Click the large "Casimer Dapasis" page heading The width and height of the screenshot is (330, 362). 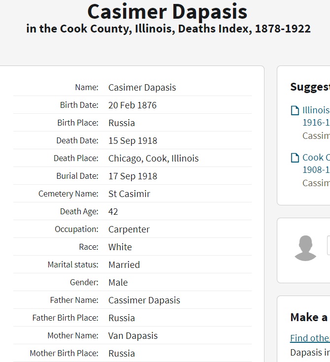[167, 12]
